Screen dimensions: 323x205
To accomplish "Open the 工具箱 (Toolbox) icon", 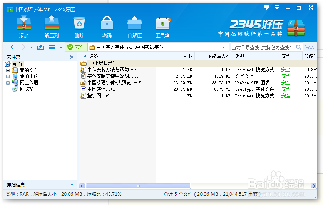I will pyautogui.click(x=162, y=27).
